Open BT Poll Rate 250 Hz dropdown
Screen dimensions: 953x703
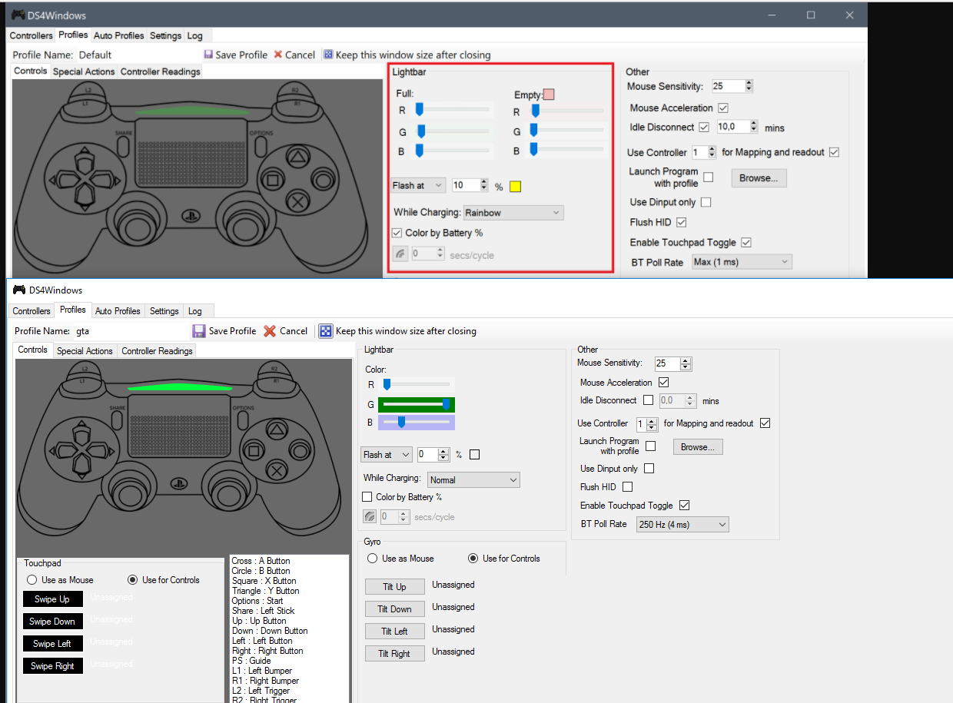pyautogui.click(x=682, y=525)
